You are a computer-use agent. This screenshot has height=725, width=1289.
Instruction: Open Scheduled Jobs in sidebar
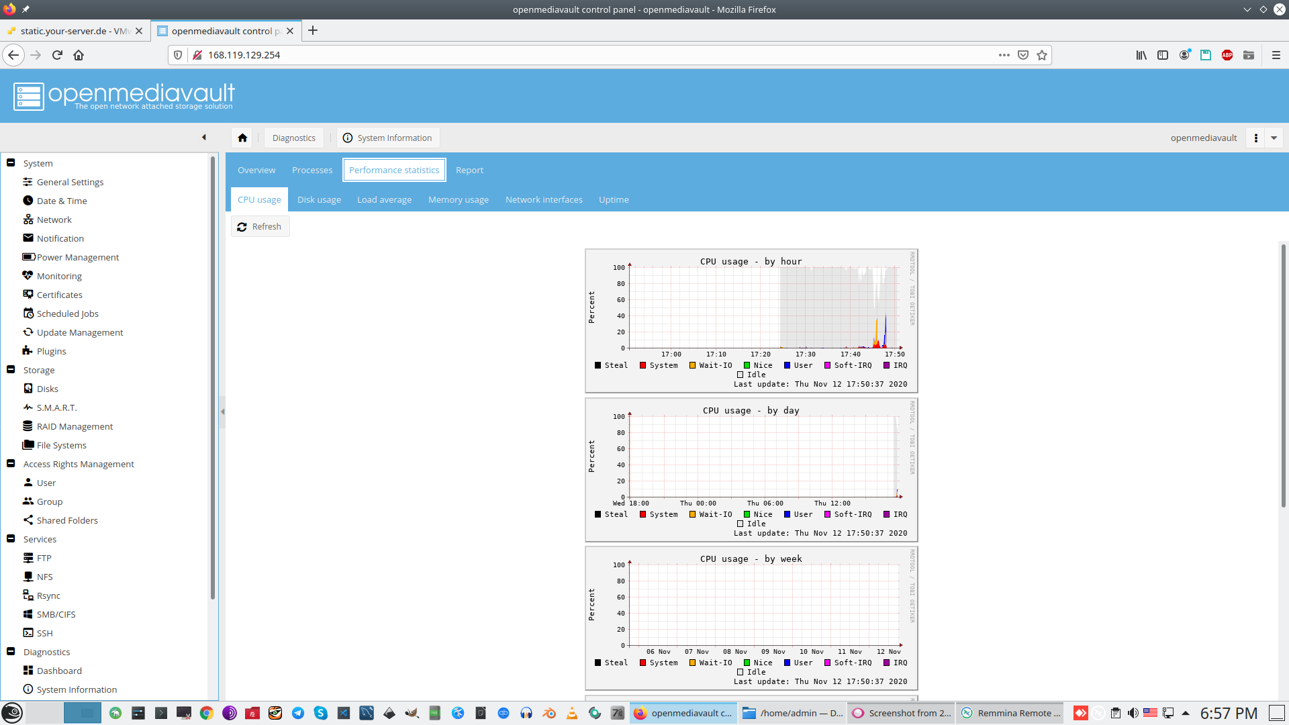67,313
